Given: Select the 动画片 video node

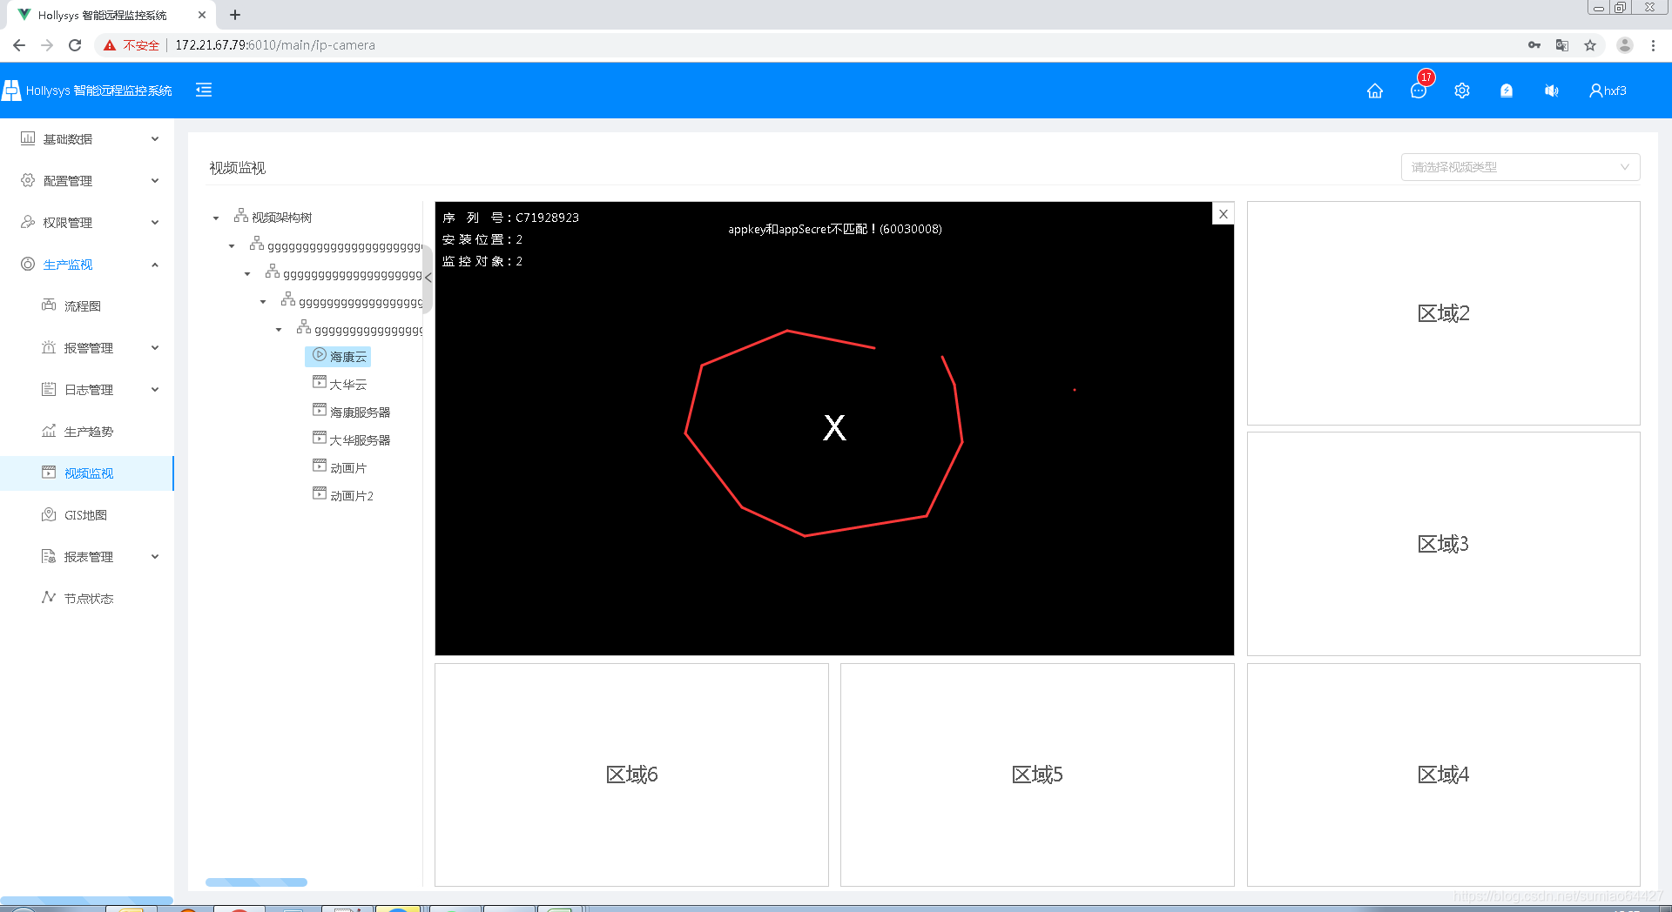Looking at the screenshot, I should click(x=340, y=467).
